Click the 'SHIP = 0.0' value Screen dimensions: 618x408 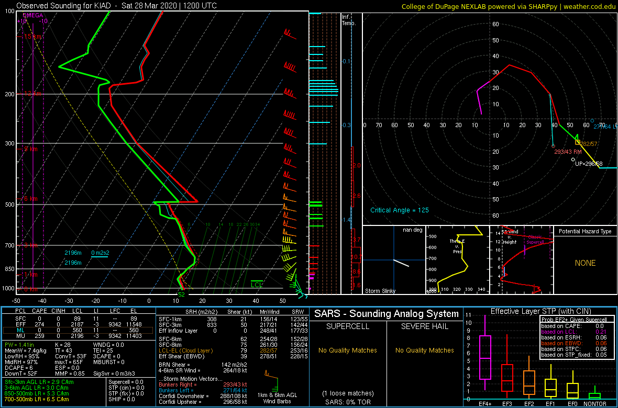coord(121,399)
